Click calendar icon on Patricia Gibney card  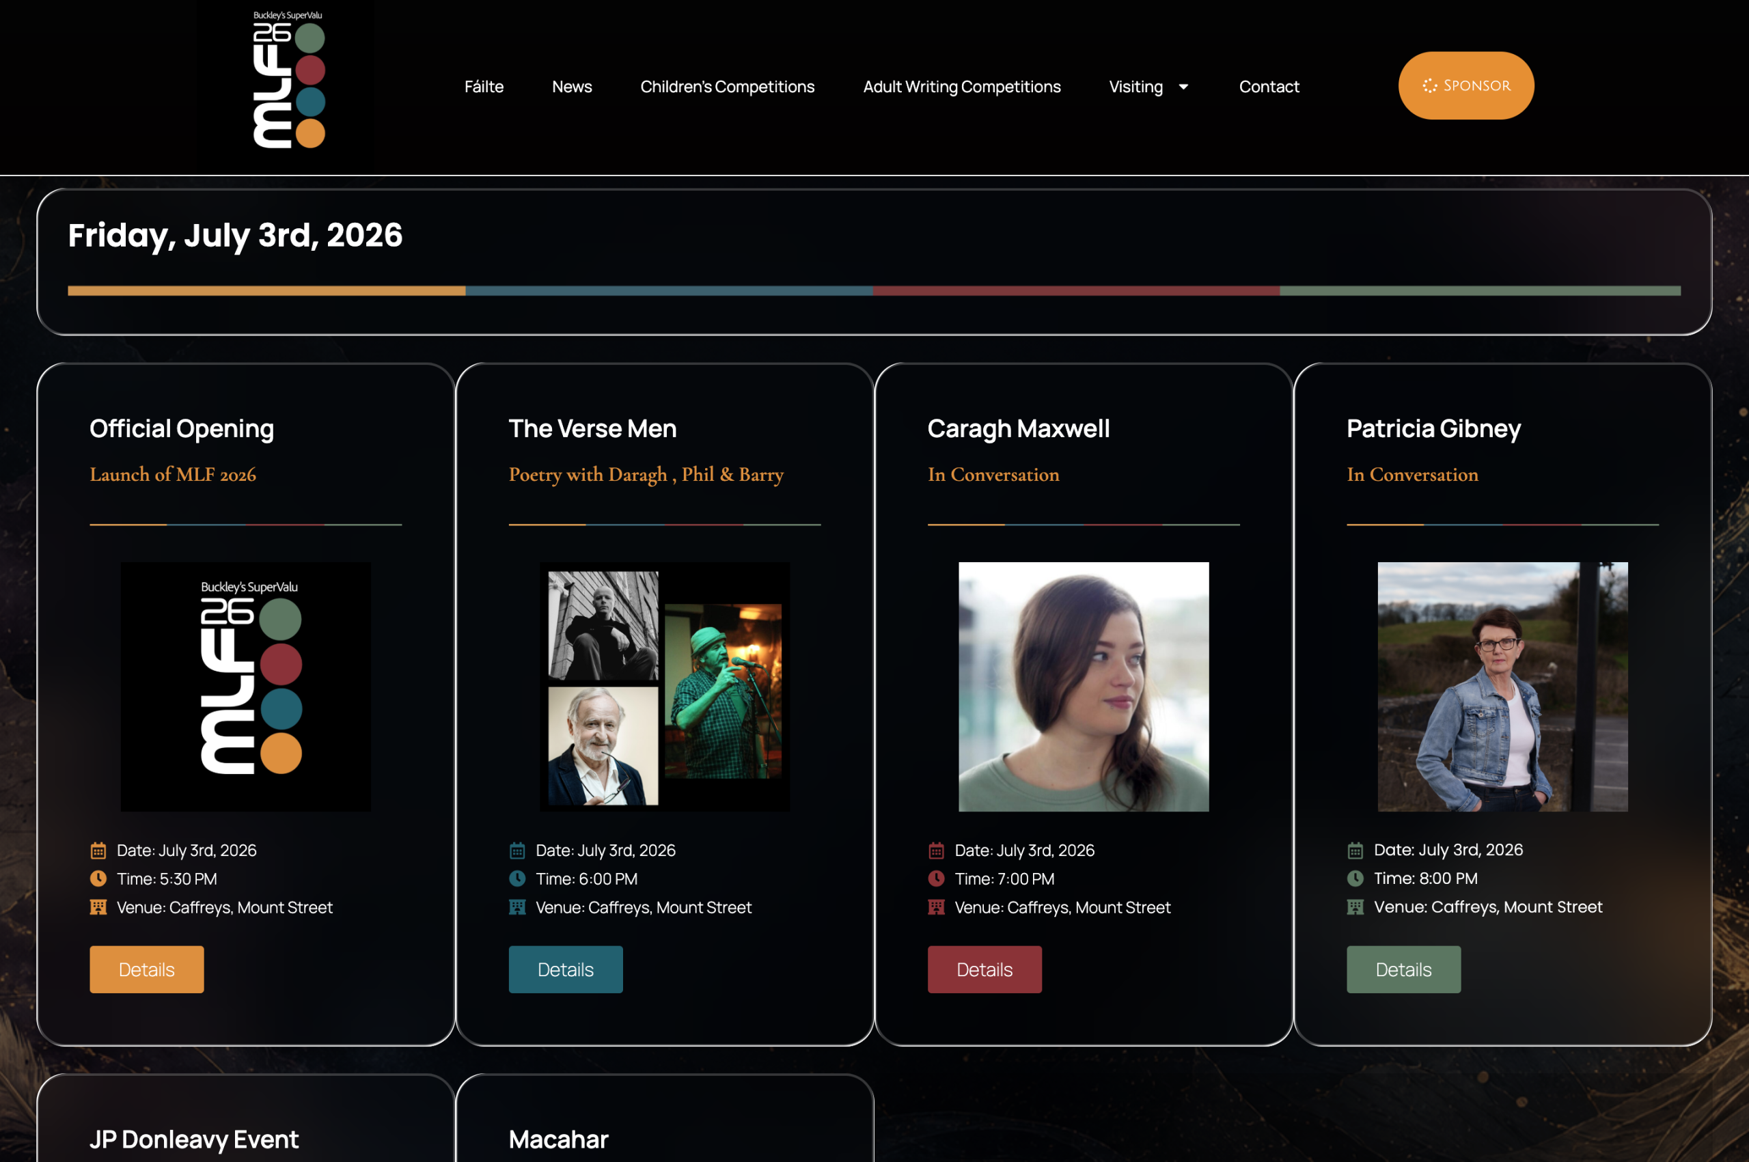[1355, 850]
